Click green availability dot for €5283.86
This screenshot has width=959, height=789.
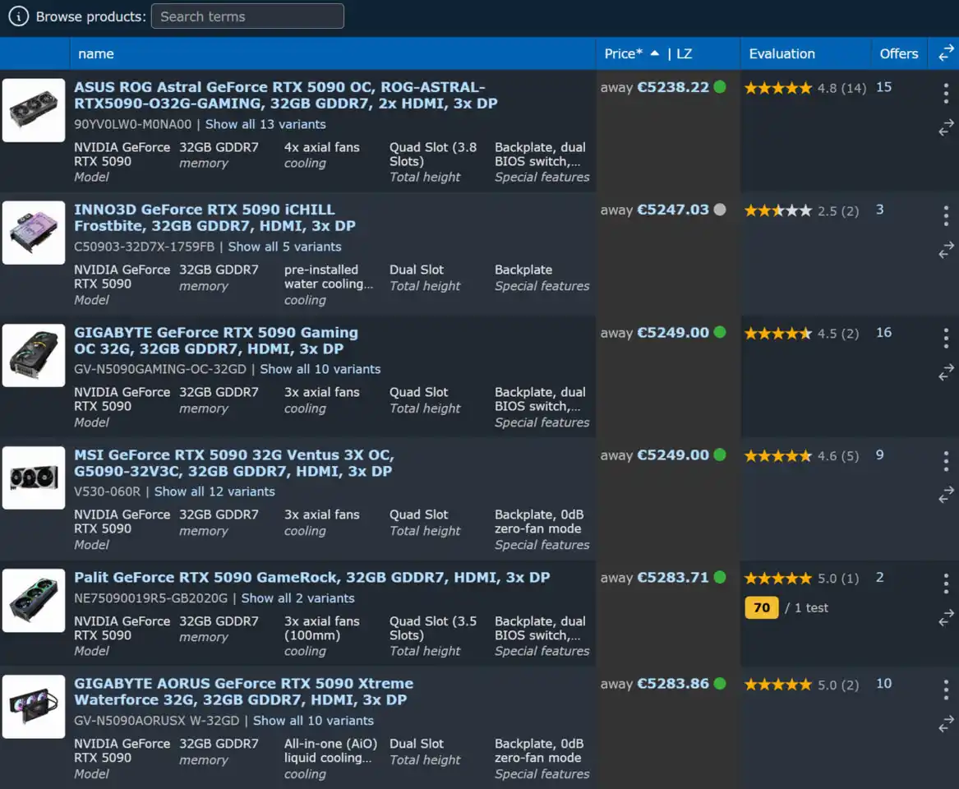click(x=720, y=684)
